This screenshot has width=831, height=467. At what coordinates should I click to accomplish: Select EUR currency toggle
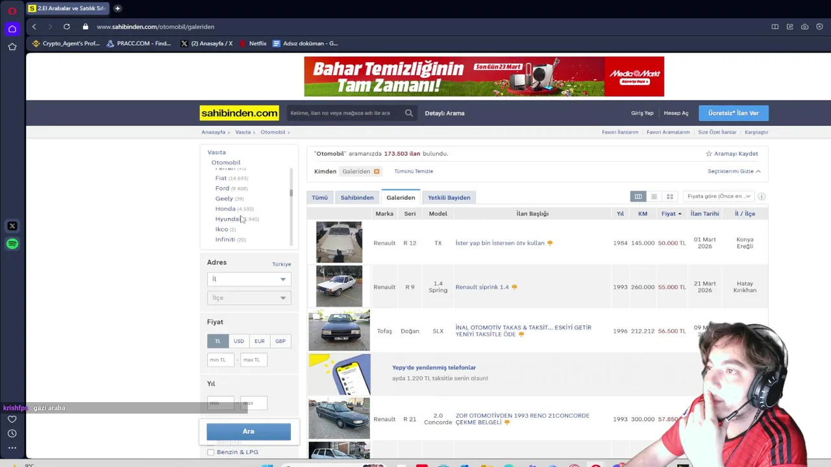(259, 341)
